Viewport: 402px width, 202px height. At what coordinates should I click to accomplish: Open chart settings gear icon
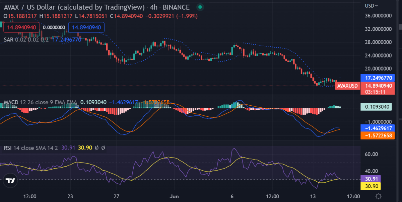(x=379, y=196)
